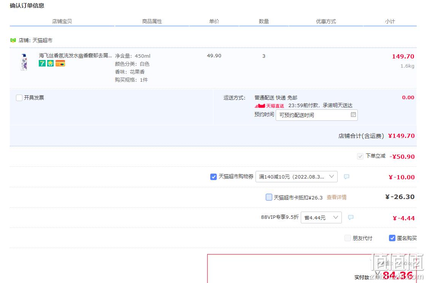Image resolution: width=427 pixels, height=283 pixels.
Task: Click the 23:59前付款 delivery promise text
Action: point(320,105)
